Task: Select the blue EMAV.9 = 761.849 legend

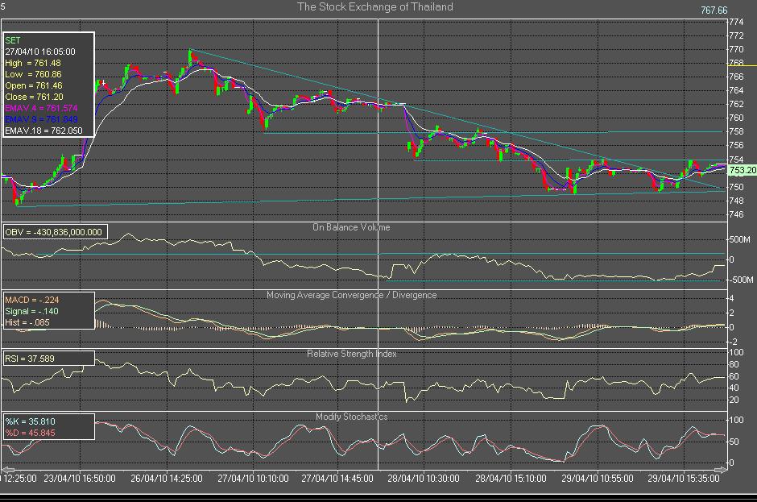Action: tap(41, 119)
